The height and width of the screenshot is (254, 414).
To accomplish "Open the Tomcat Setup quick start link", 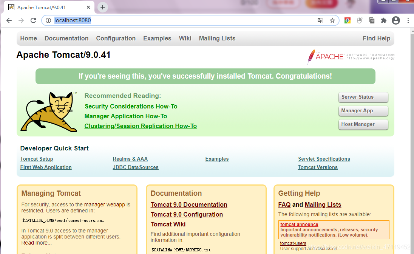I will click(37, 159).
